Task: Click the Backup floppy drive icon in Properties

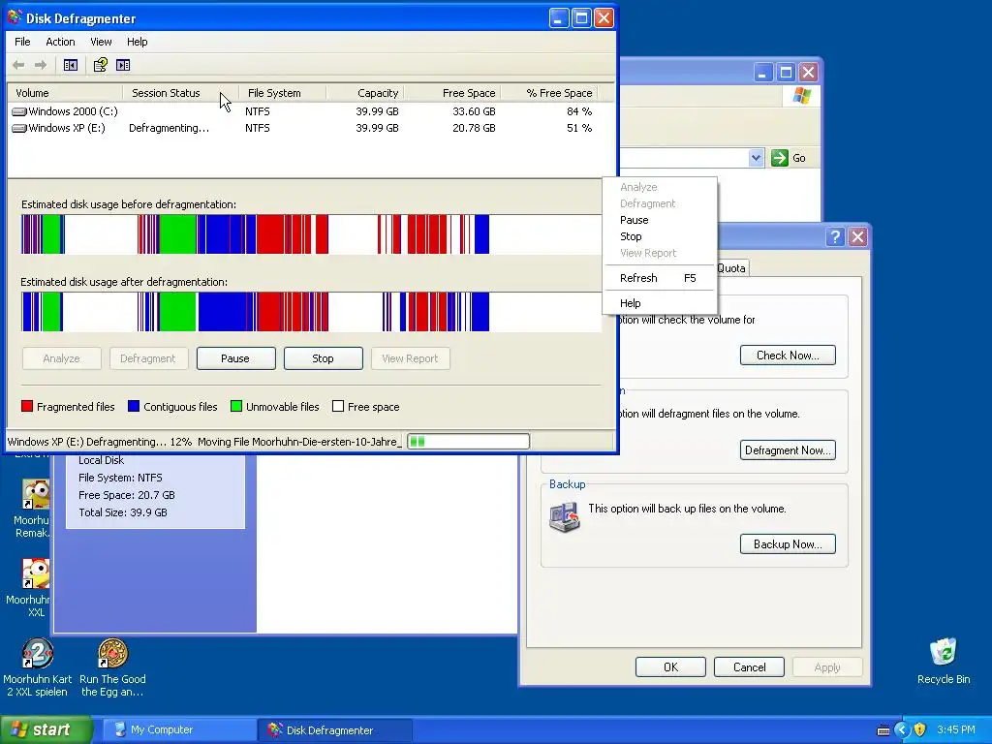Action: [x=565, y=517]
